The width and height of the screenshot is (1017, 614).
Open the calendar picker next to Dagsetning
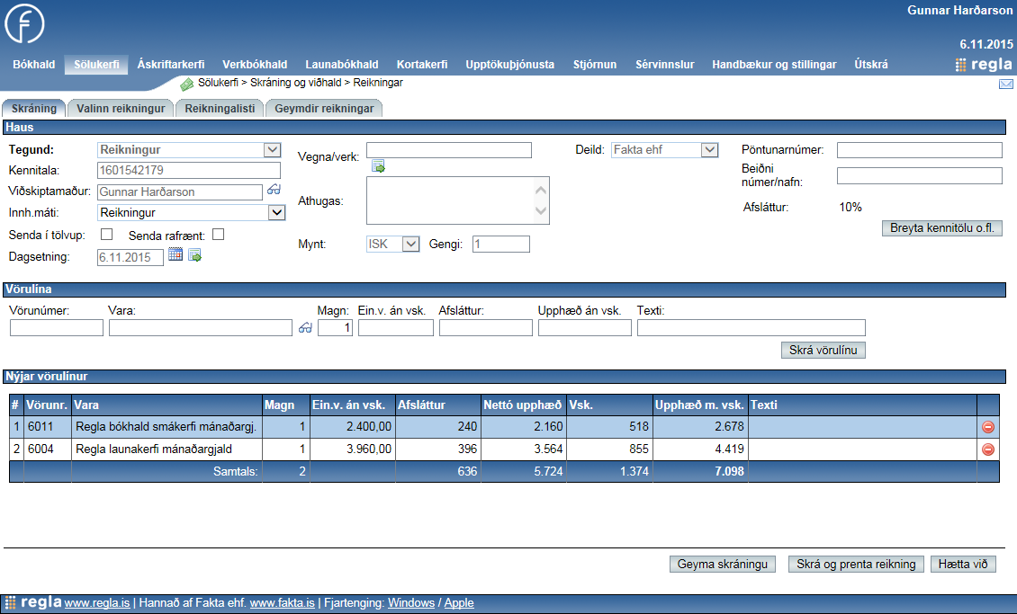coord(175,255)
